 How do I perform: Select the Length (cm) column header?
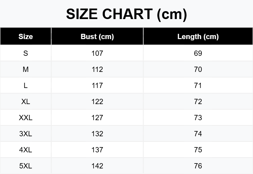(x=198, y=36)
